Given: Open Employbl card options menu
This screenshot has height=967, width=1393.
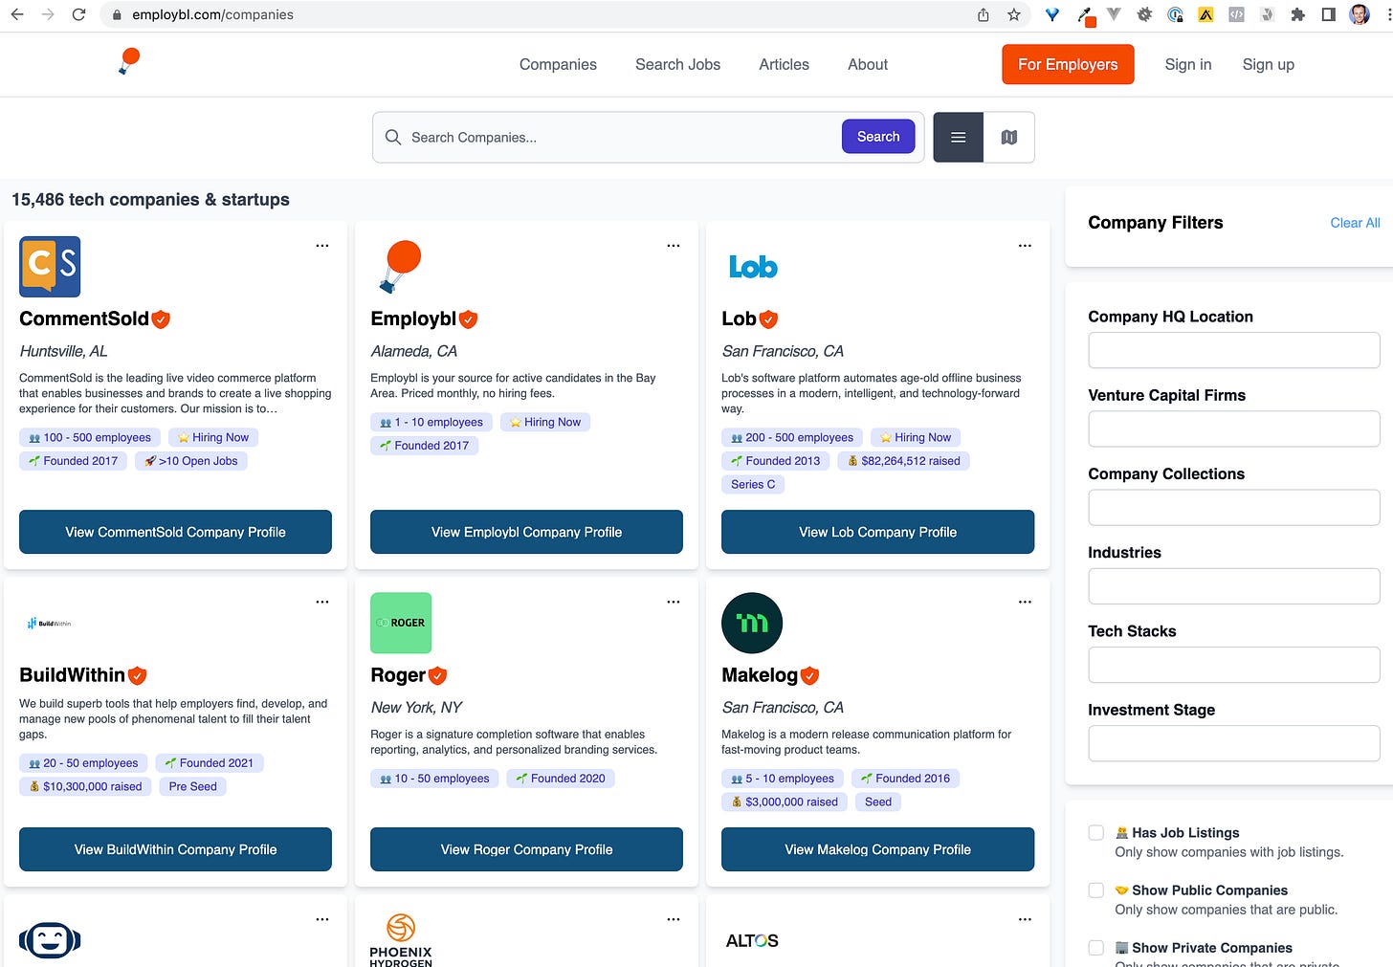Looking at the screenshot, I should coord(674,246).
